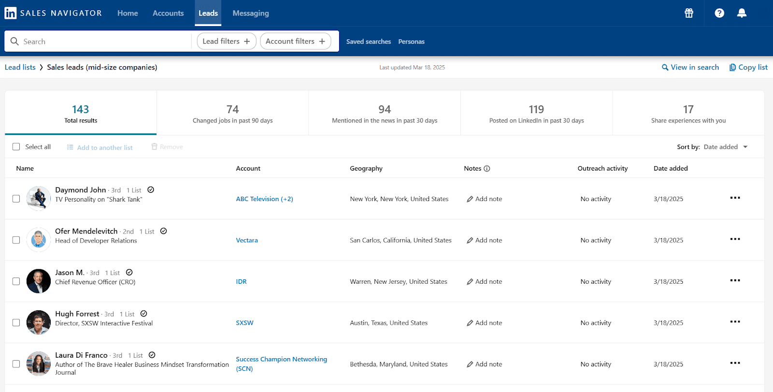Viewport: 773px width, 392px height.
Task: Switch to the Accounts tab
Action: pos(168,13)
